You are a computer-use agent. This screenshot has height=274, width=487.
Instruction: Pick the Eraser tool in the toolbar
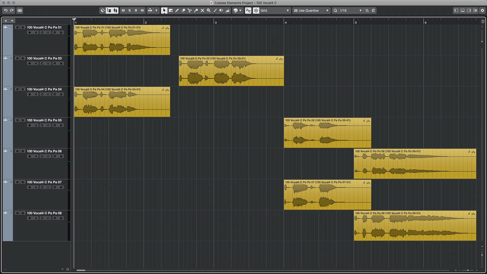click(x=183, y=11)
